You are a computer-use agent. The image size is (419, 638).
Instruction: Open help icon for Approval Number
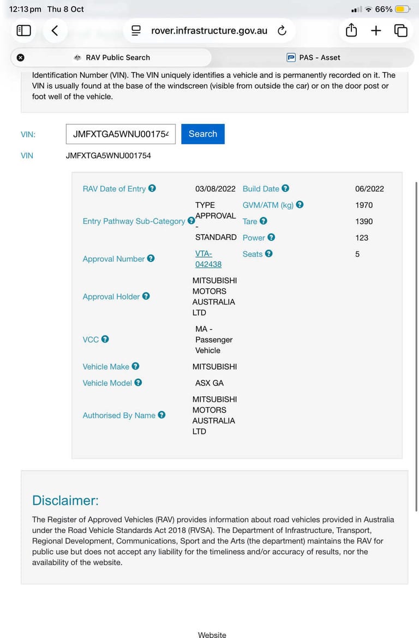pos(151,258)
